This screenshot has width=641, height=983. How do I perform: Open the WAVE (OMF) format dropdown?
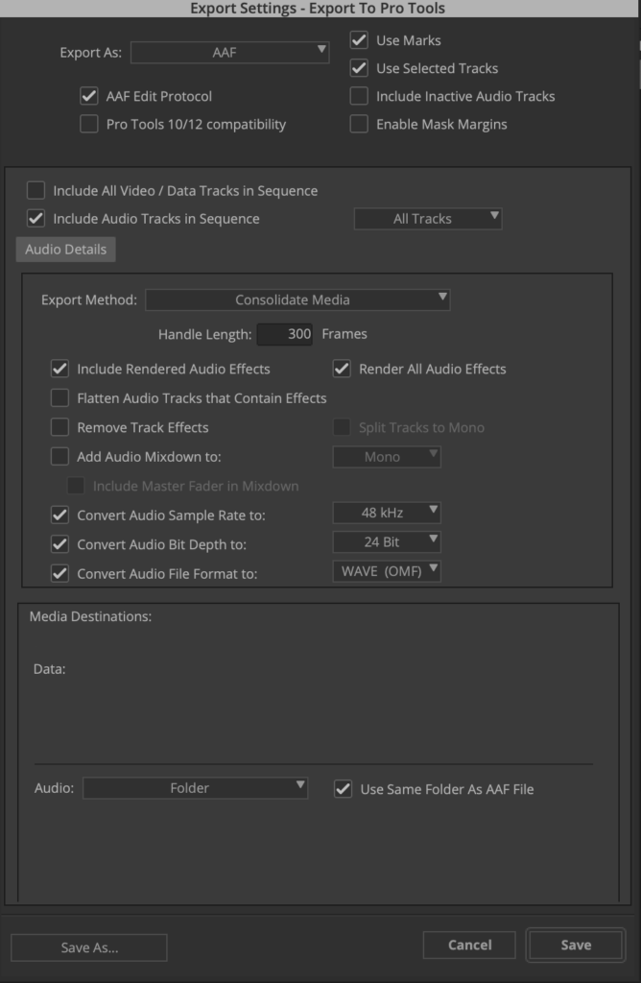click(x=387, y=571)
